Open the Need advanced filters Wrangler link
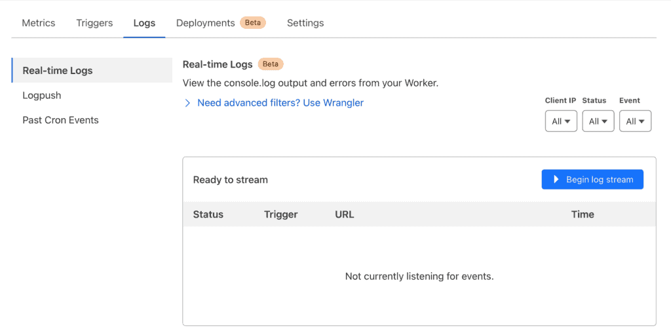671x335 pixels. pos(280,103)
